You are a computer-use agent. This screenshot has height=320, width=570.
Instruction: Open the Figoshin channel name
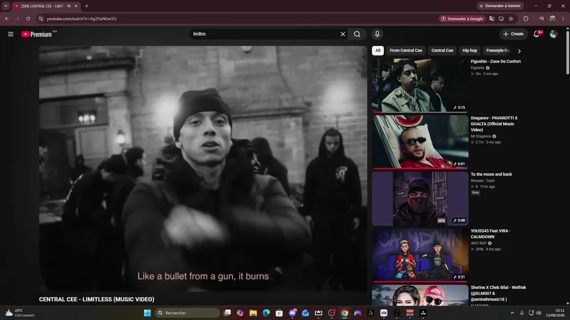tap(477, 68)
